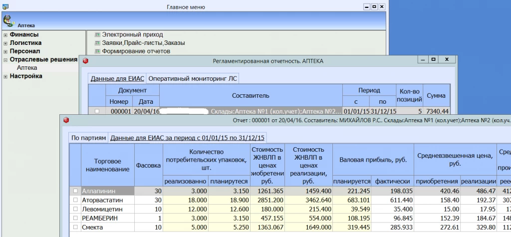
Task: Click the Главное меню window system icon
Action: coord(5,6)
